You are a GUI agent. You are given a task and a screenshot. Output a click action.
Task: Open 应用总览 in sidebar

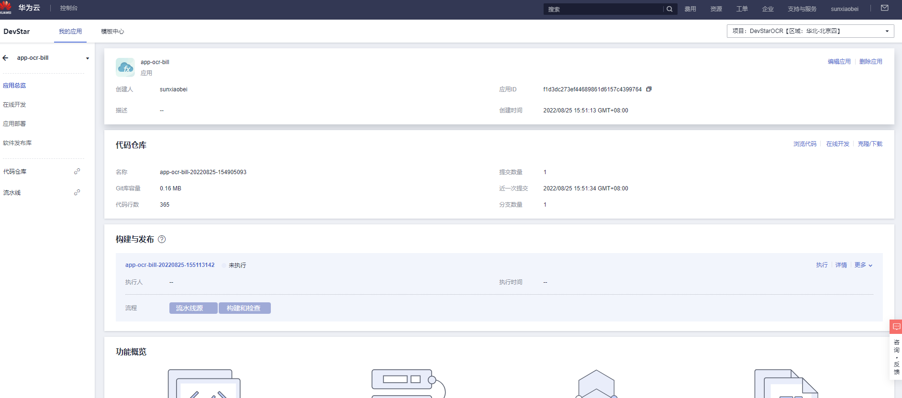(14, 86)
